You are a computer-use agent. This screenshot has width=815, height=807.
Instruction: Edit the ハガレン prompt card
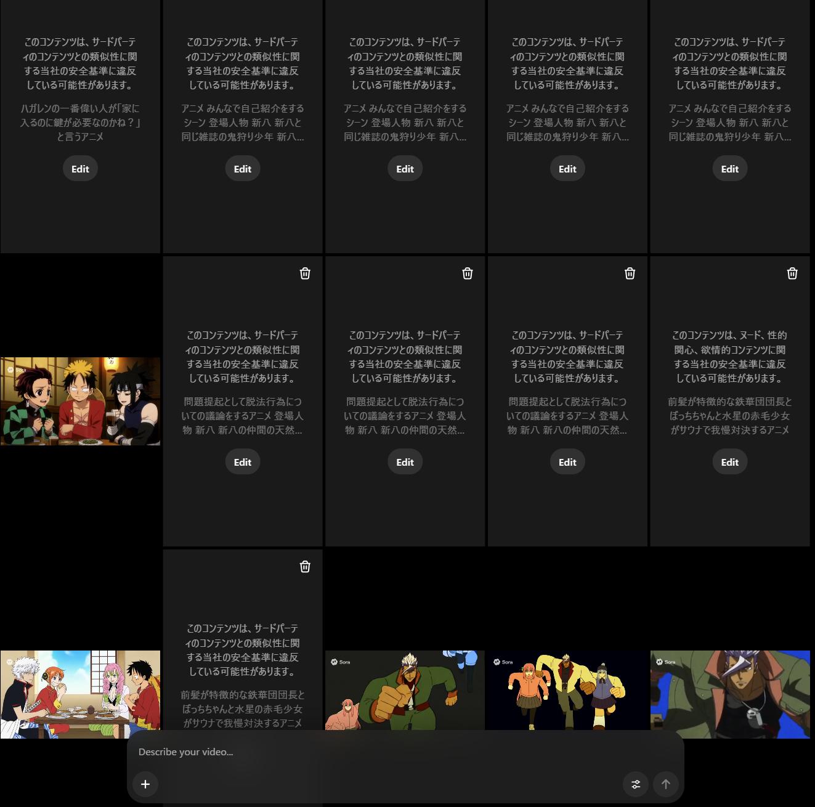coord(80,169)
